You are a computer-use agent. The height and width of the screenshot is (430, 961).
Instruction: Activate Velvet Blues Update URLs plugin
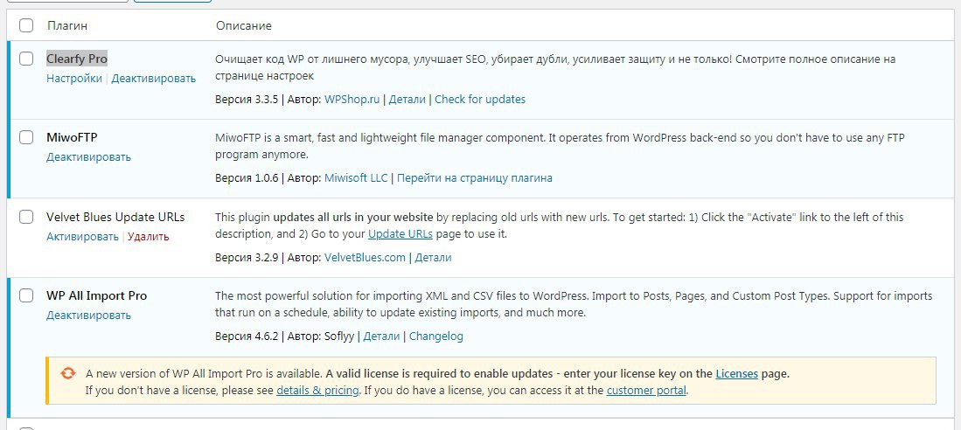pyautogui.click(x=82, y=236)
